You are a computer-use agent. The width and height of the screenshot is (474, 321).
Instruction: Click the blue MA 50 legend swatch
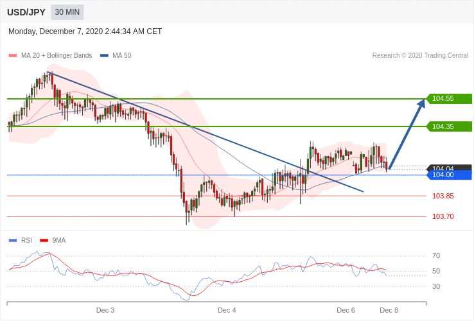coord(104,56)
